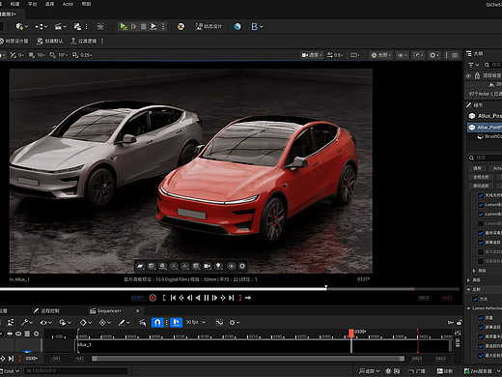
Task: Open the 帮助 menu
Action: [86, 4]
